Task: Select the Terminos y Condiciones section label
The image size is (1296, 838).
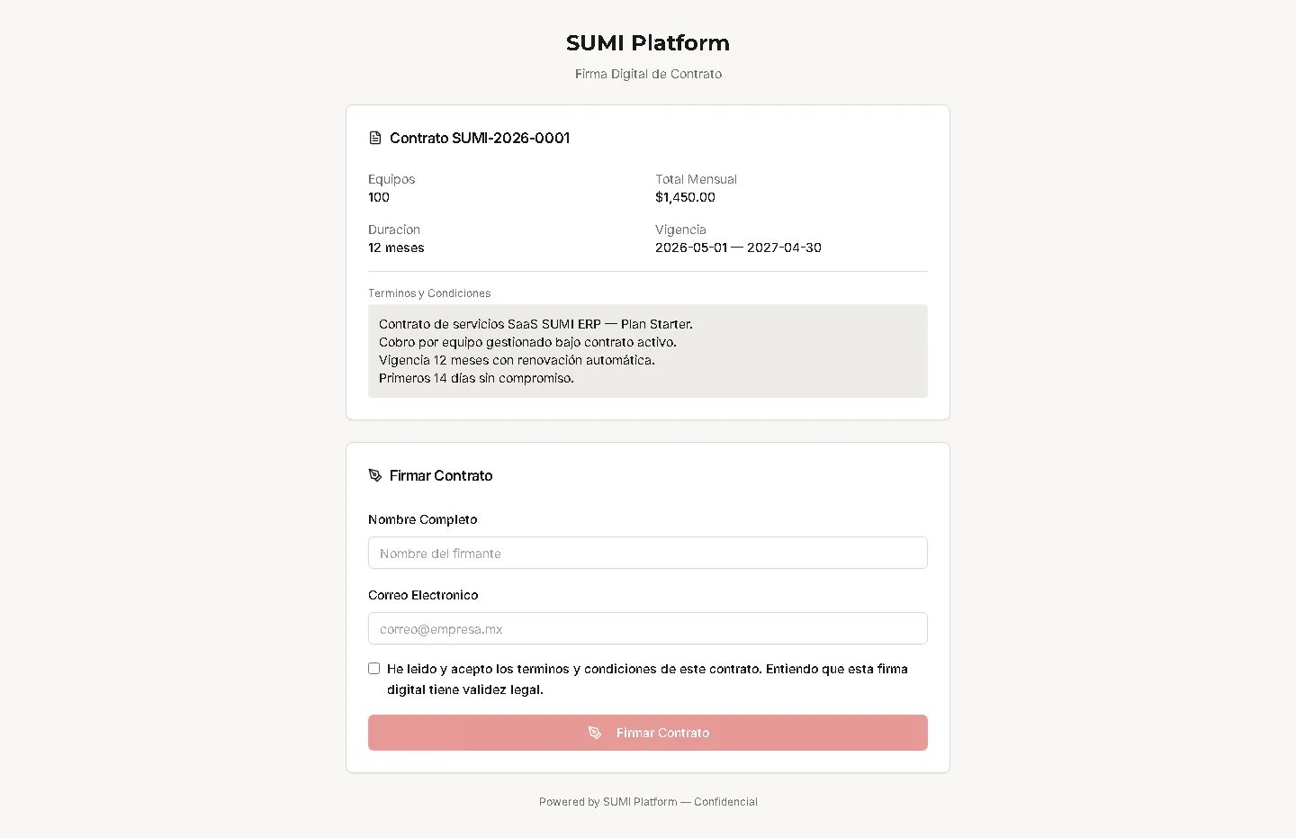Action: 429,293
